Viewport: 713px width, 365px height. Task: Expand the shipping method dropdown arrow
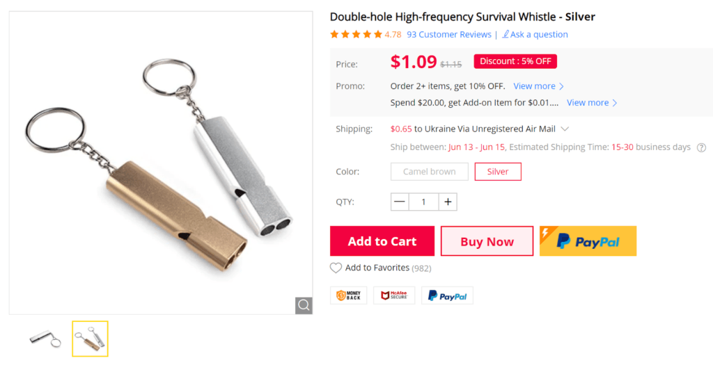point(565,129)
